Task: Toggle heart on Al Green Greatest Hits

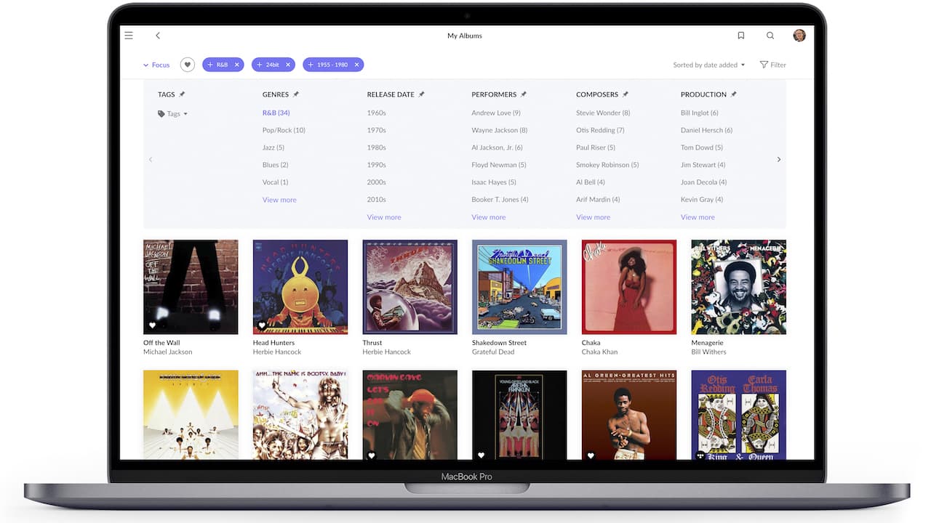Action: [591, 455]
